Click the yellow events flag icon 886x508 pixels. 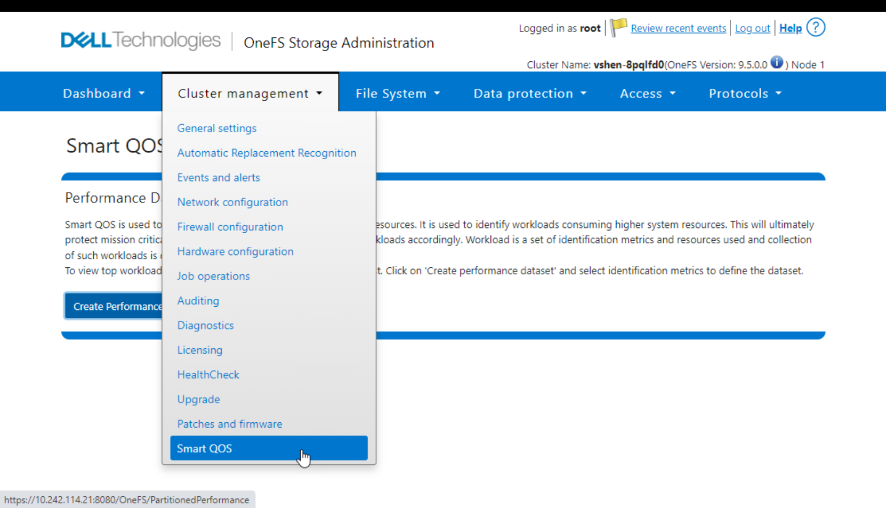(618, 27)
